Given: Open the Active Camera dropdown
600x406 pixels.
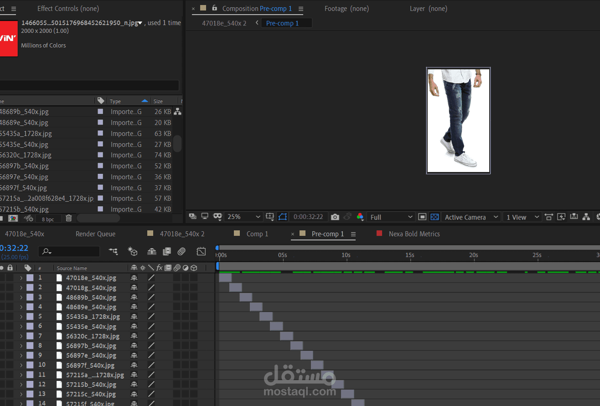Looking at the screenshot, I should [471, 217].
